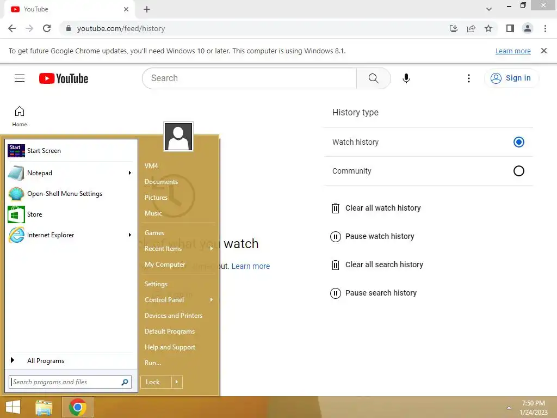The image size is (557, 418).
Task: Expand Recent Items submenu
Action: [x=212, y=248]
